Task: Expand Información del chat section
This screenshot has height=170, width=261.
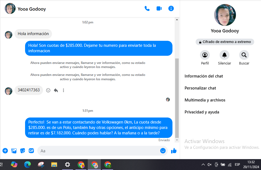Action: tap(204, 76)
